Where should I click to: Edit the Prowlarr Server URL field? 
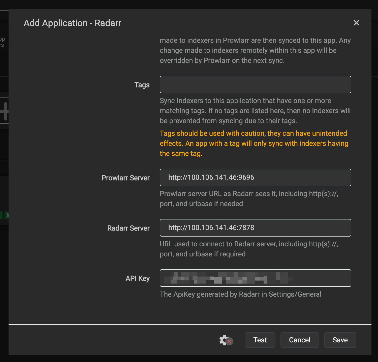[x=255, y=177]
